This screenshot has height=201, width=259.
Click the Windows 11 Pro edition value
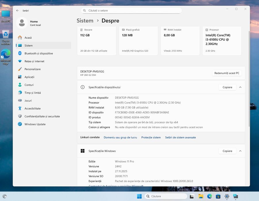click(124, 161)
